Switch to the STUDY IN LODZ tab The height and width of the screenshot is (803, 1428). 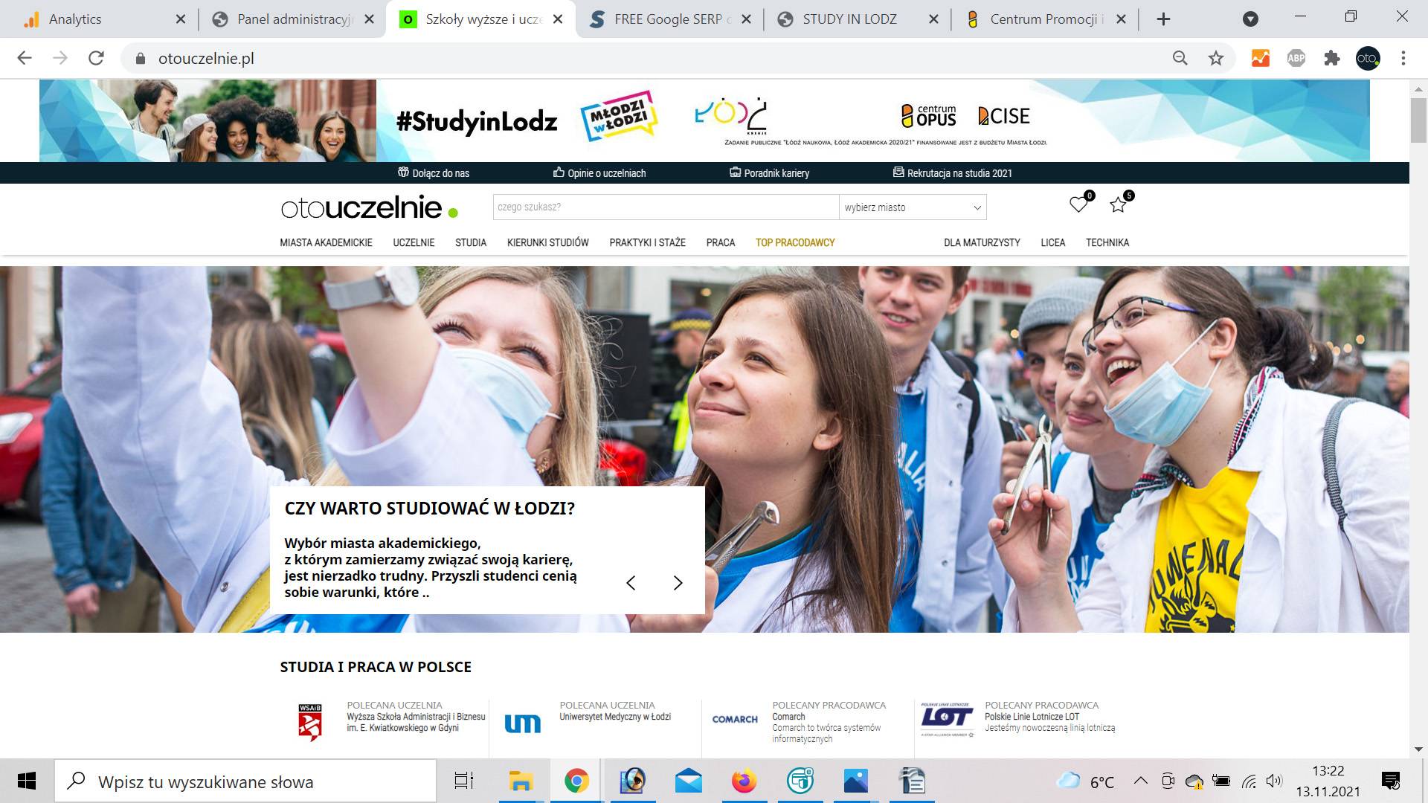858,19
